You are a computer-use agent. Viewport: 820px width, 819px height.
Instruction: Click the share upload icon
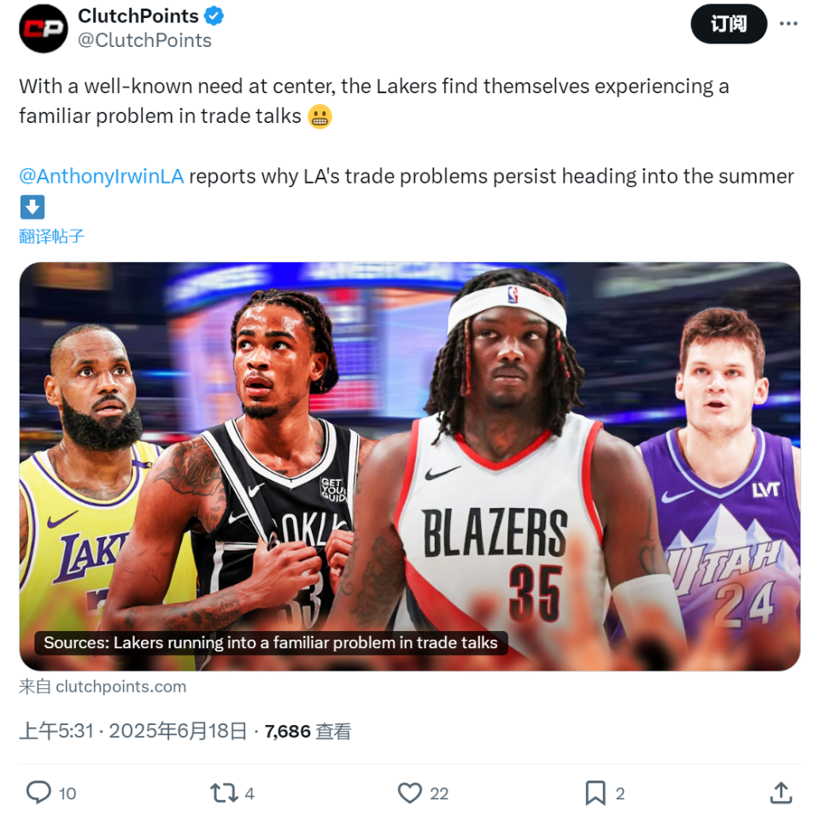[x=782, y=793]
